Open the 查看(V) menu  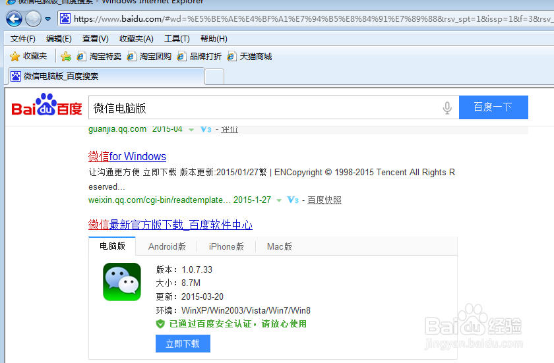point(96,39)
